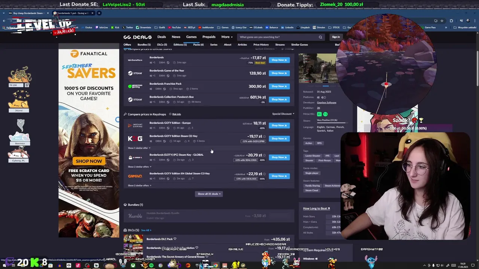Open Twitter bookmark in bookmarks bar
Screen dimensions: 479x269
[x=128, y=27]
